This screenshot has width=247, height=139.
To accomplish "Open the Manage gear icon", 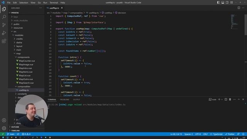I will [x=4, y=128].
